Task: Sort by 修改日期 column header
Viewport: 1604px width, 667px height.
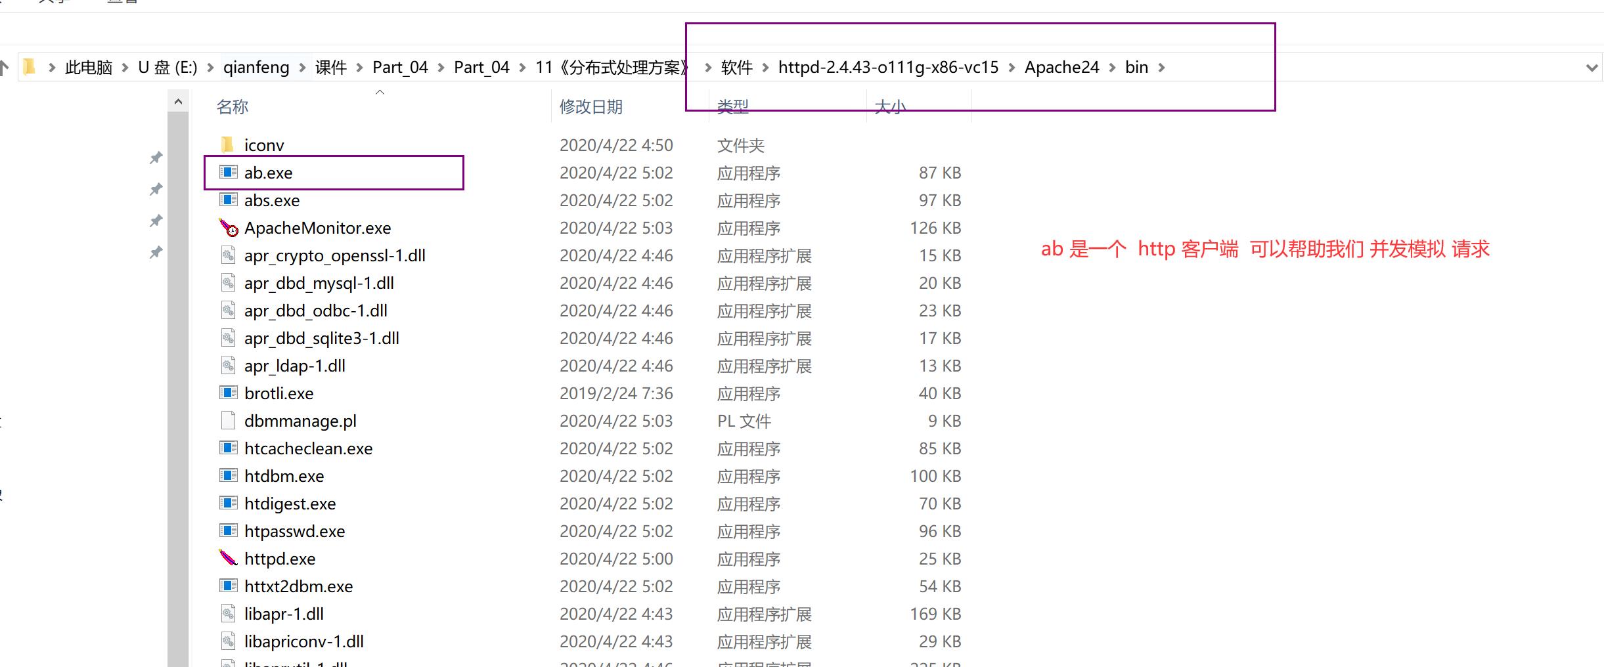Action: 591,107
